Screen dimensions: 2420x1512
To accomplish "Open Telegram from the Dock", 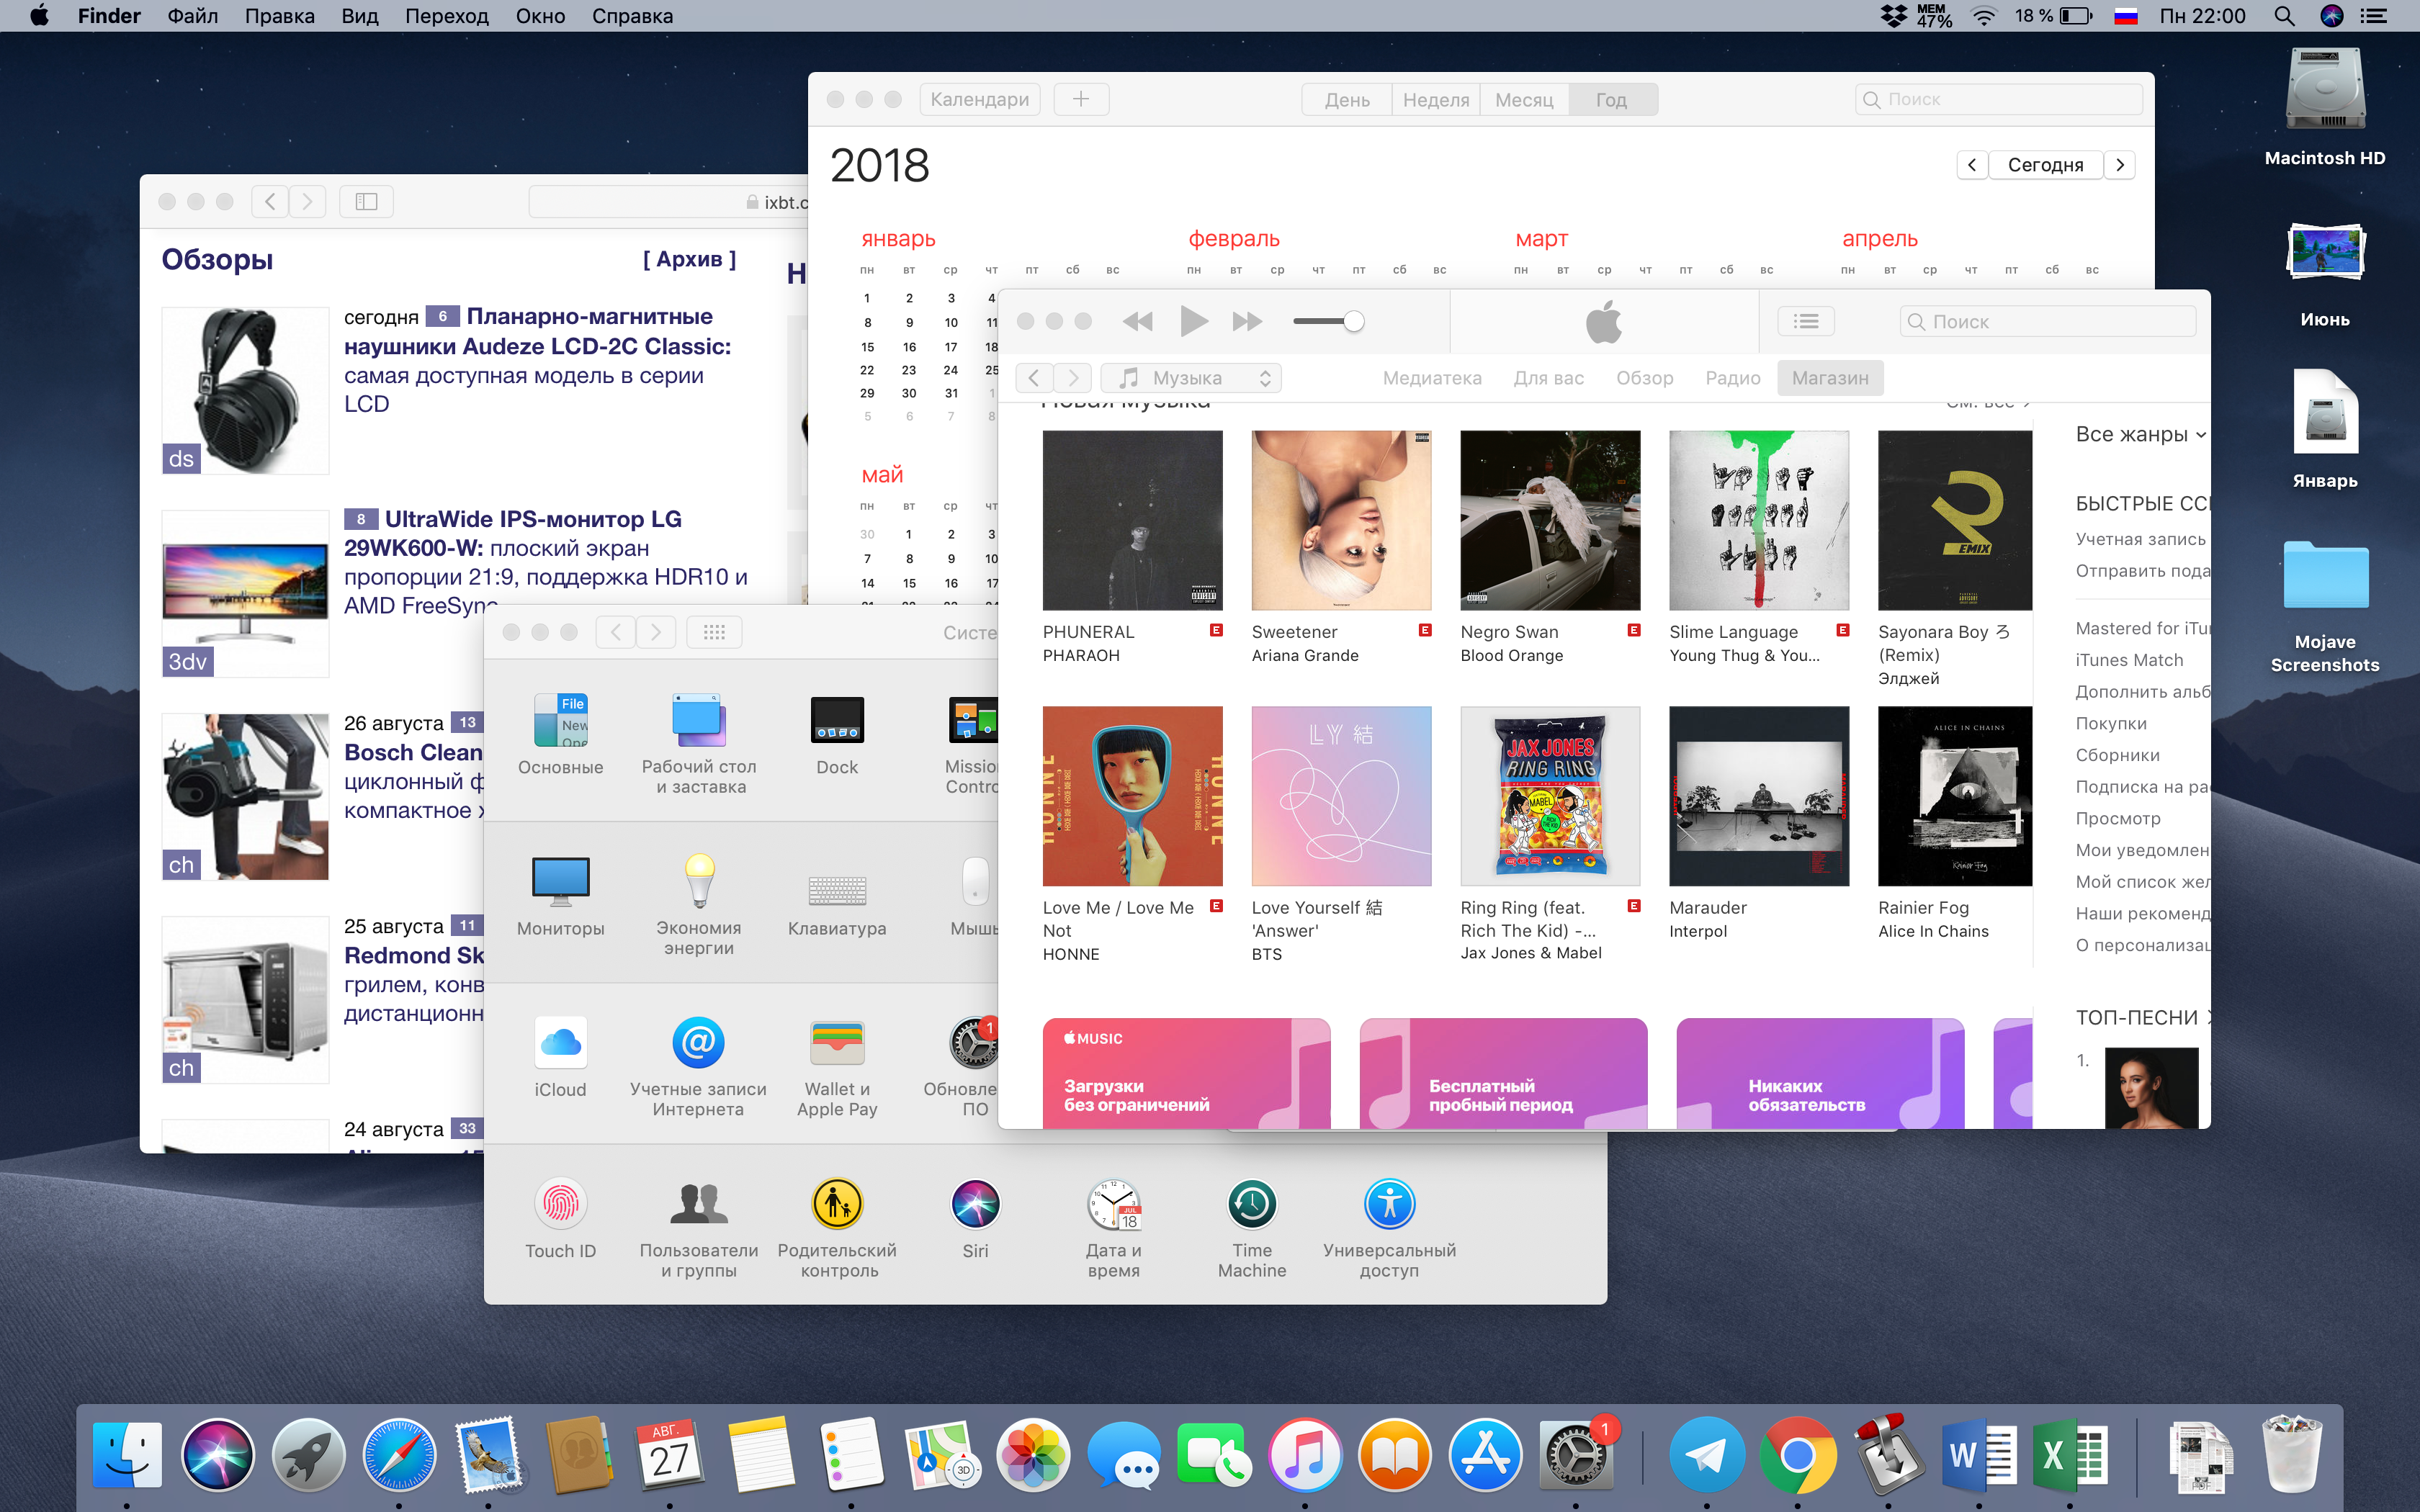I will (x=1706, y=1454).
